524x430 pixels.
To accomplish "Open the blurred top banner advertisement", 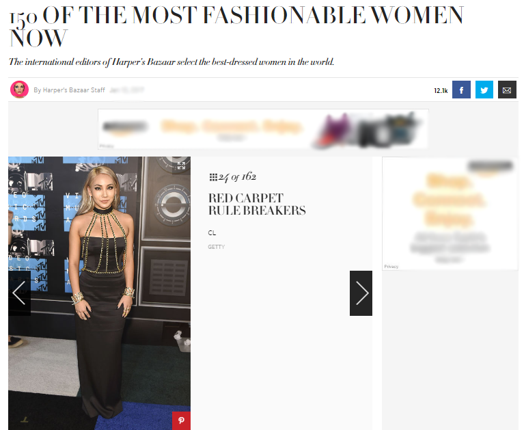I will (263, 129).
